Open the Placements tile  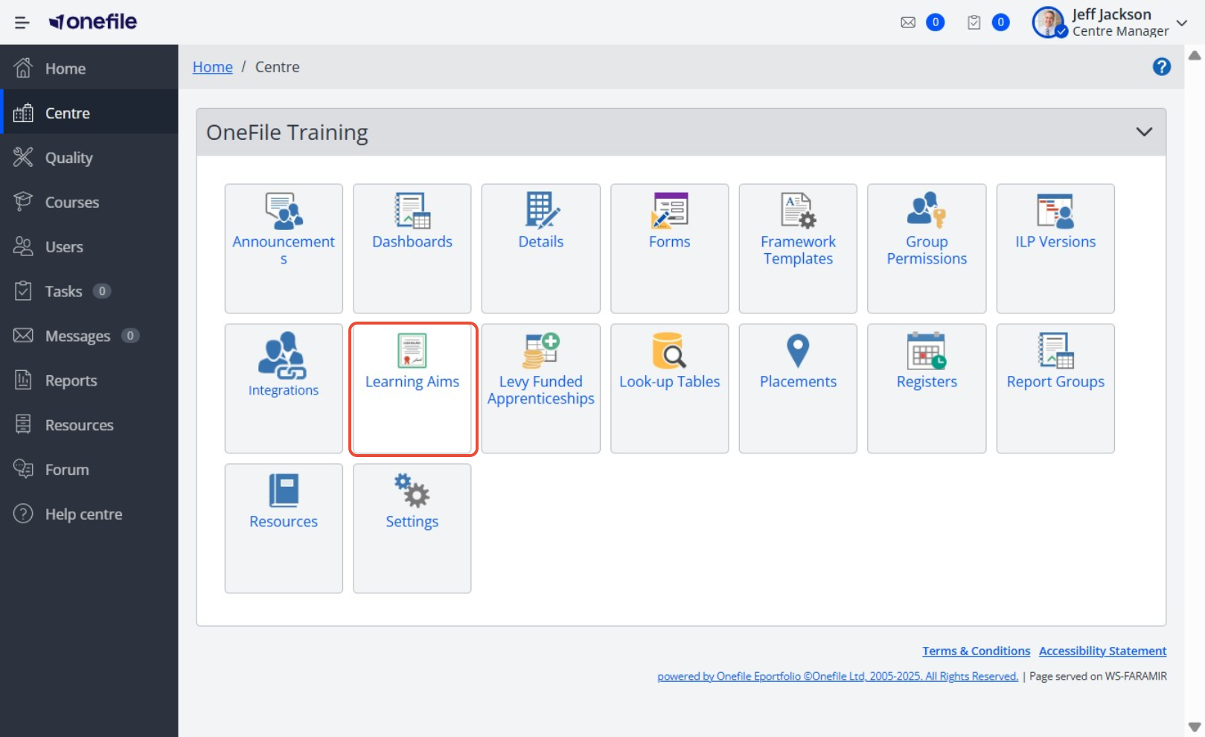798,389
